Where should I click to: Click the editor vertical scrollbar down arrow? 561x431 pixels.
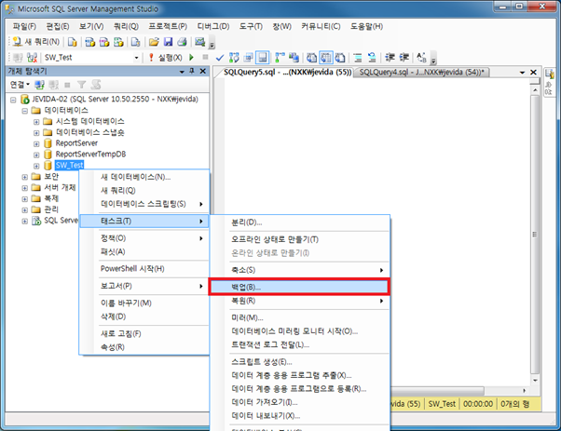tap(535, 380)
